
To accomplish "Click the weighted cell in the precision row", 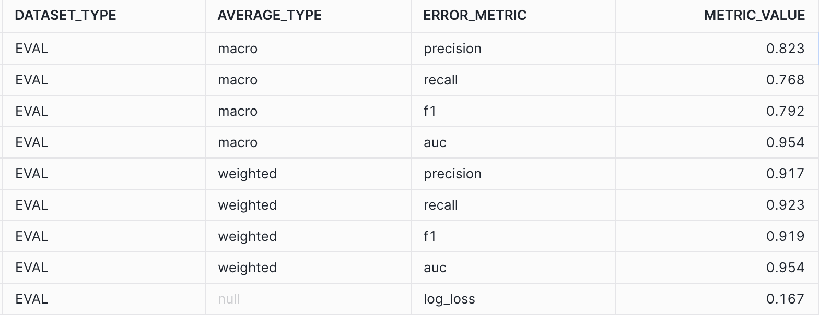I will 248,174.
